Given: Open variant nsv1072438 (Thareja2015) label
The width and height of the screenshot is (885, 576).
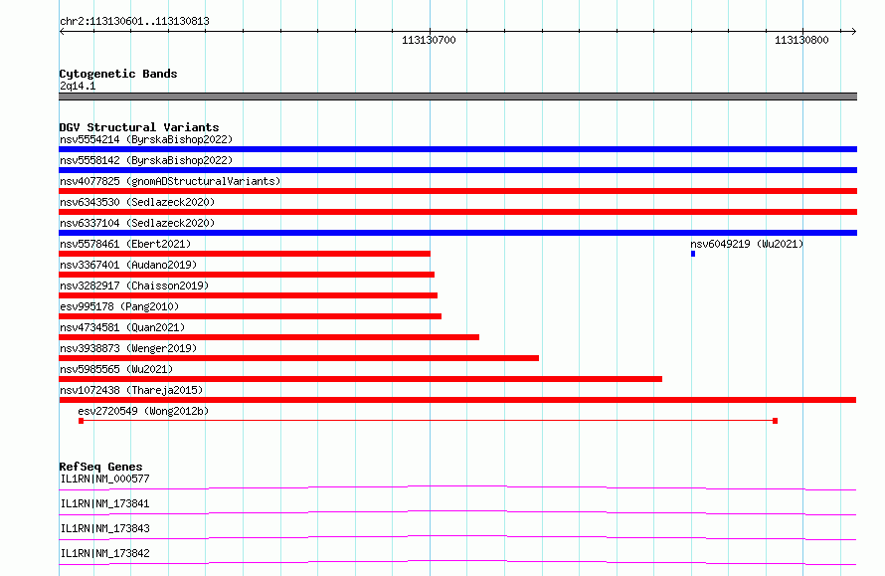Looking at the screenshot, I should (x=131, y=390).
